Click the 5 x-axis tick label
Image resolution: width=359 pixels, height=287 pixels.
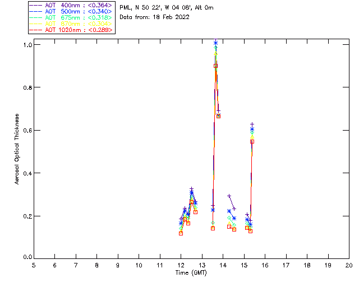pyautogui.click(x=34, y=265)
